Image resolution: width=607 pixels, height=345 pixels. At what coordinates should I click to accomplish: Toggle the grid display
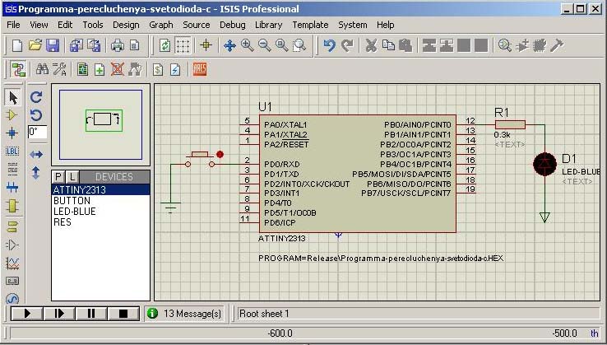(x=183, y=45)
